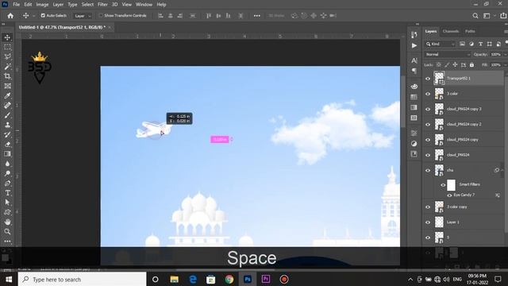Go to Home screen icon
This screenshot has height=286, width=508.
[x=10, y=16]
